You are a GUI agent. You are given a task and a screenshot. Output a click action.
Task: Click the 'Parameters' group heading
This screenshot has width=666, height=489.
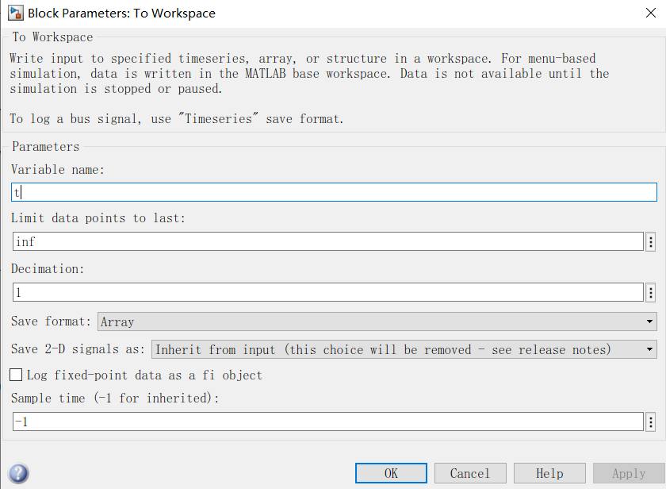45,147
